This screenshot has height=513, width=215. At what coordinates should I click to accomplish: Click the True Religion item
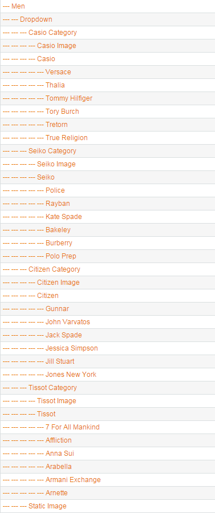pos(67,138)
